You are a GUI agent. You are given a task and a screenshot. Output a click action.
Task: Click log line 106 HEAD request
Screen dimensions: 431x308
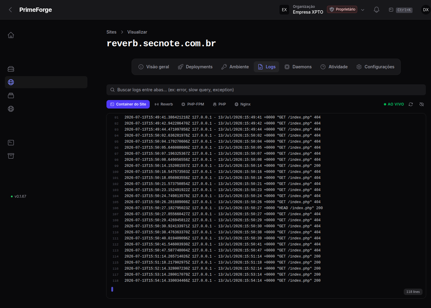(x=266, y=208)
